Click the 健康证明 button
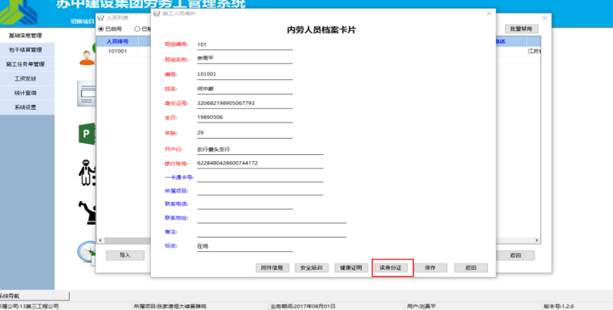This screenshot has height=310, width=613. click(x=351, y=267)
